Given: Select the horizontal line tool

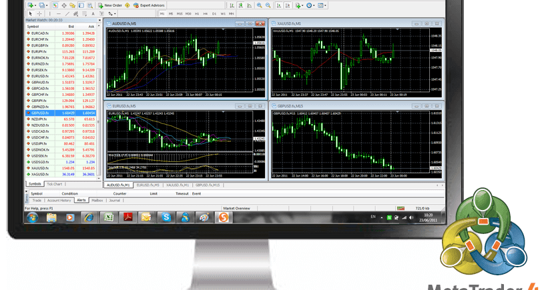Looking at the screenshot, I should point(59,14).
